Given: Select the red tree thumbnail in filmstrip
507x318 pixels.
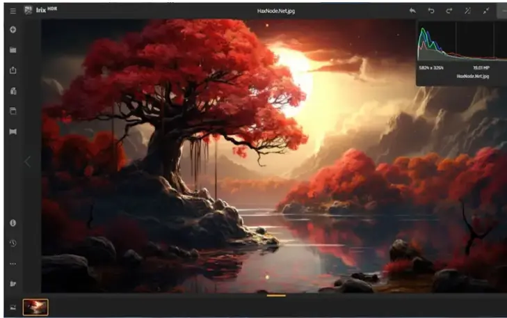Looking at the screenshot, I should tap(35, 307).
